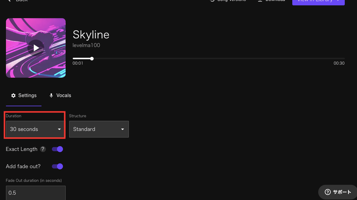Click the Structure dropdown caret arrow
Screen dimensions: 357x200
[x=123, y=129]
